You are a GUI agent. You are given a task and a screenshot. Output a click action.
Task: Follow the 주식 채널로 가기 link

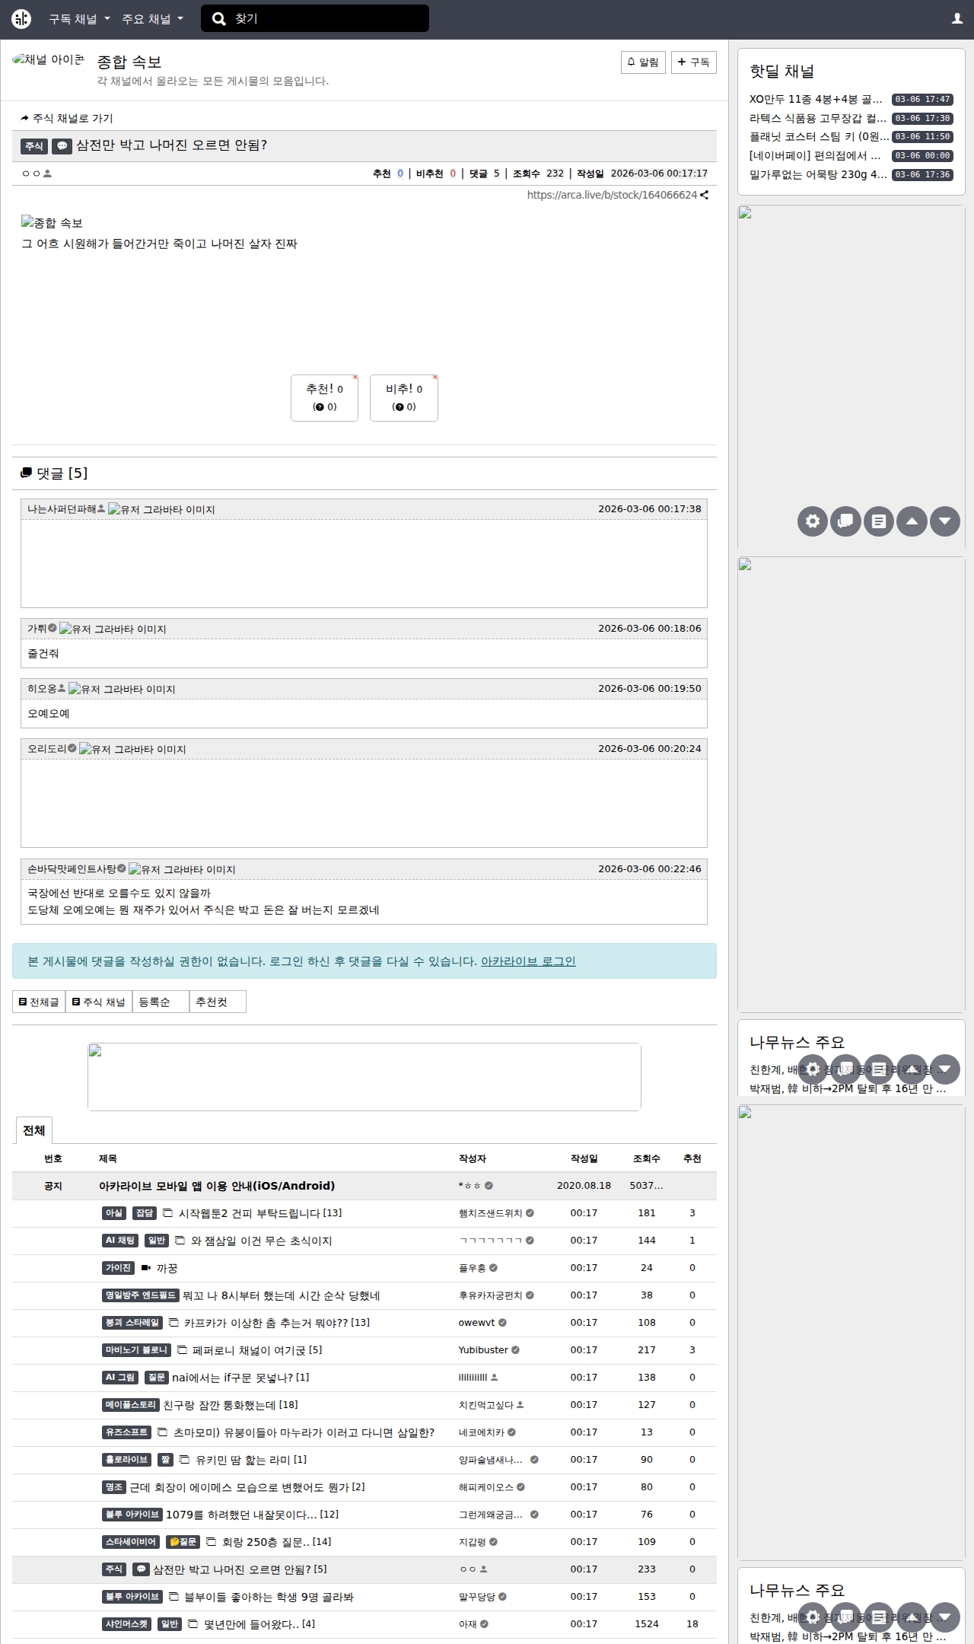[x=67, y=118]
